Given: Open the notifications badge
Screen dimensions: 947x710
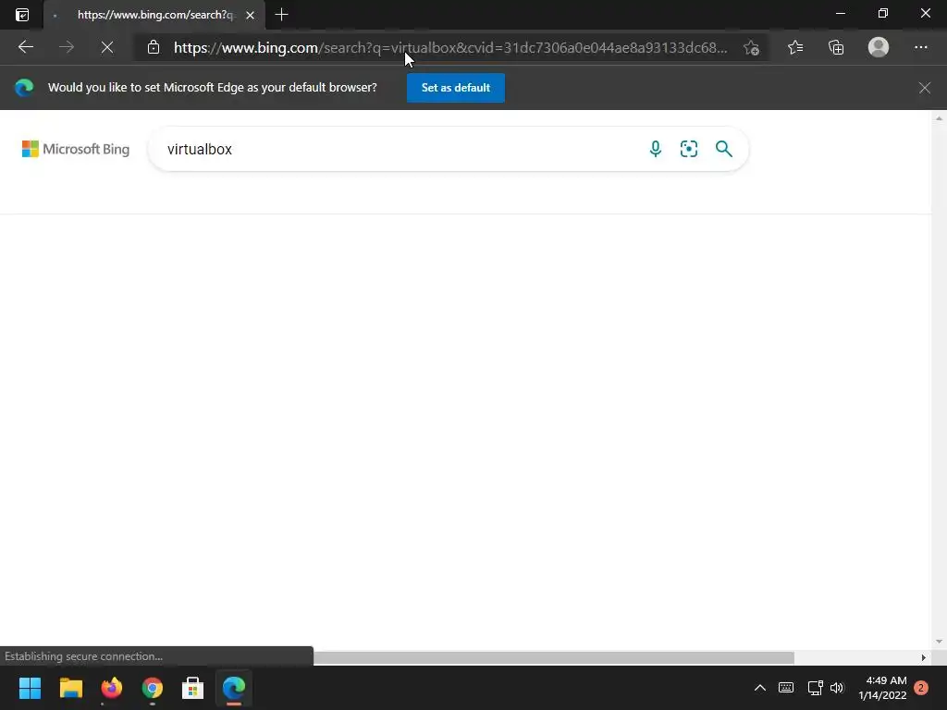Looking at the screenshot, I should coord(921,688).
